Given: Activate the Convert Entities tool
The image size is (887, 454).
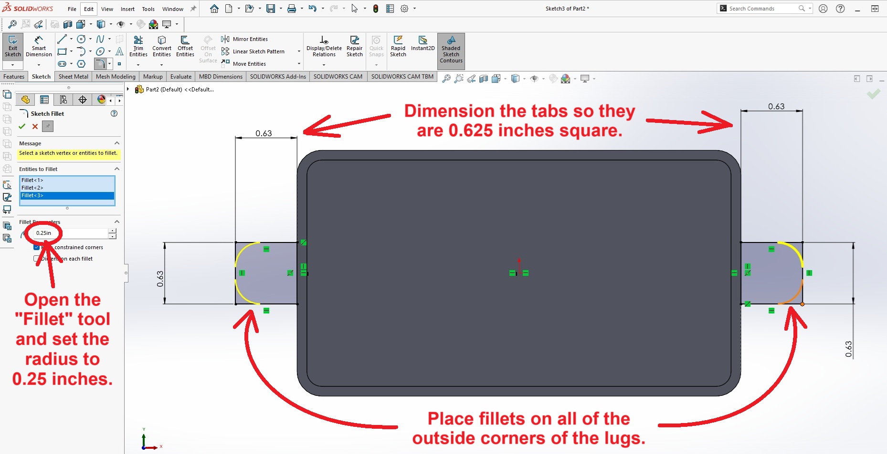Looking at the screenshot, I should coord(162,47).
